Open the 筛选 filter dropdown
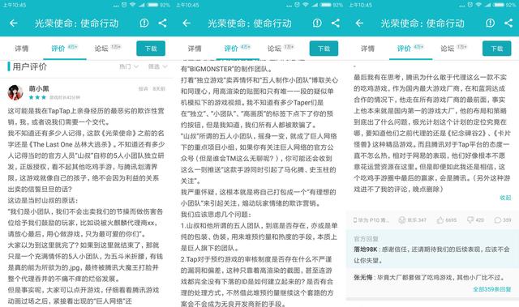 point(157,66)
